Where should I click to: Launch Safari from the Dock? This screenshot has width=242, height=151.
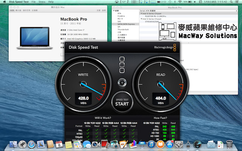tap(31, 145)
